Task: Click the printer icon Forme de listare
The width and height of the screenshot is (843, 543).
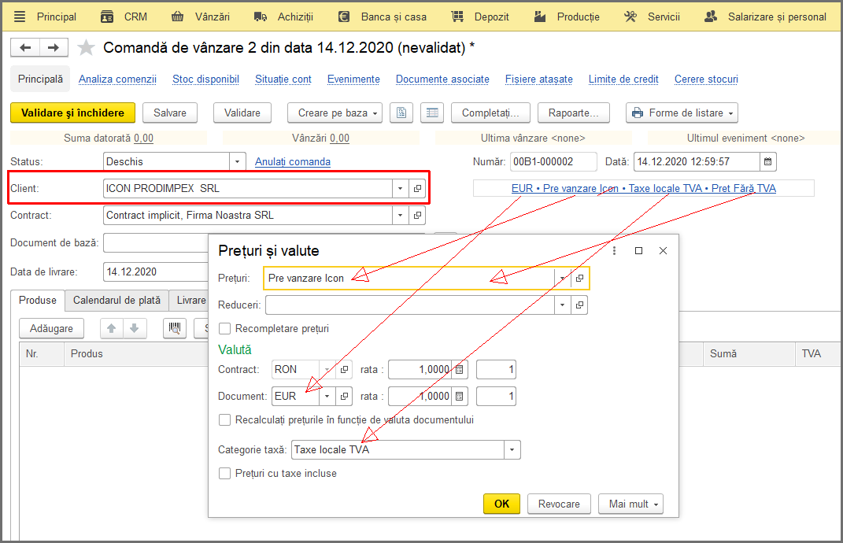Action: click(x=638, y=113)
